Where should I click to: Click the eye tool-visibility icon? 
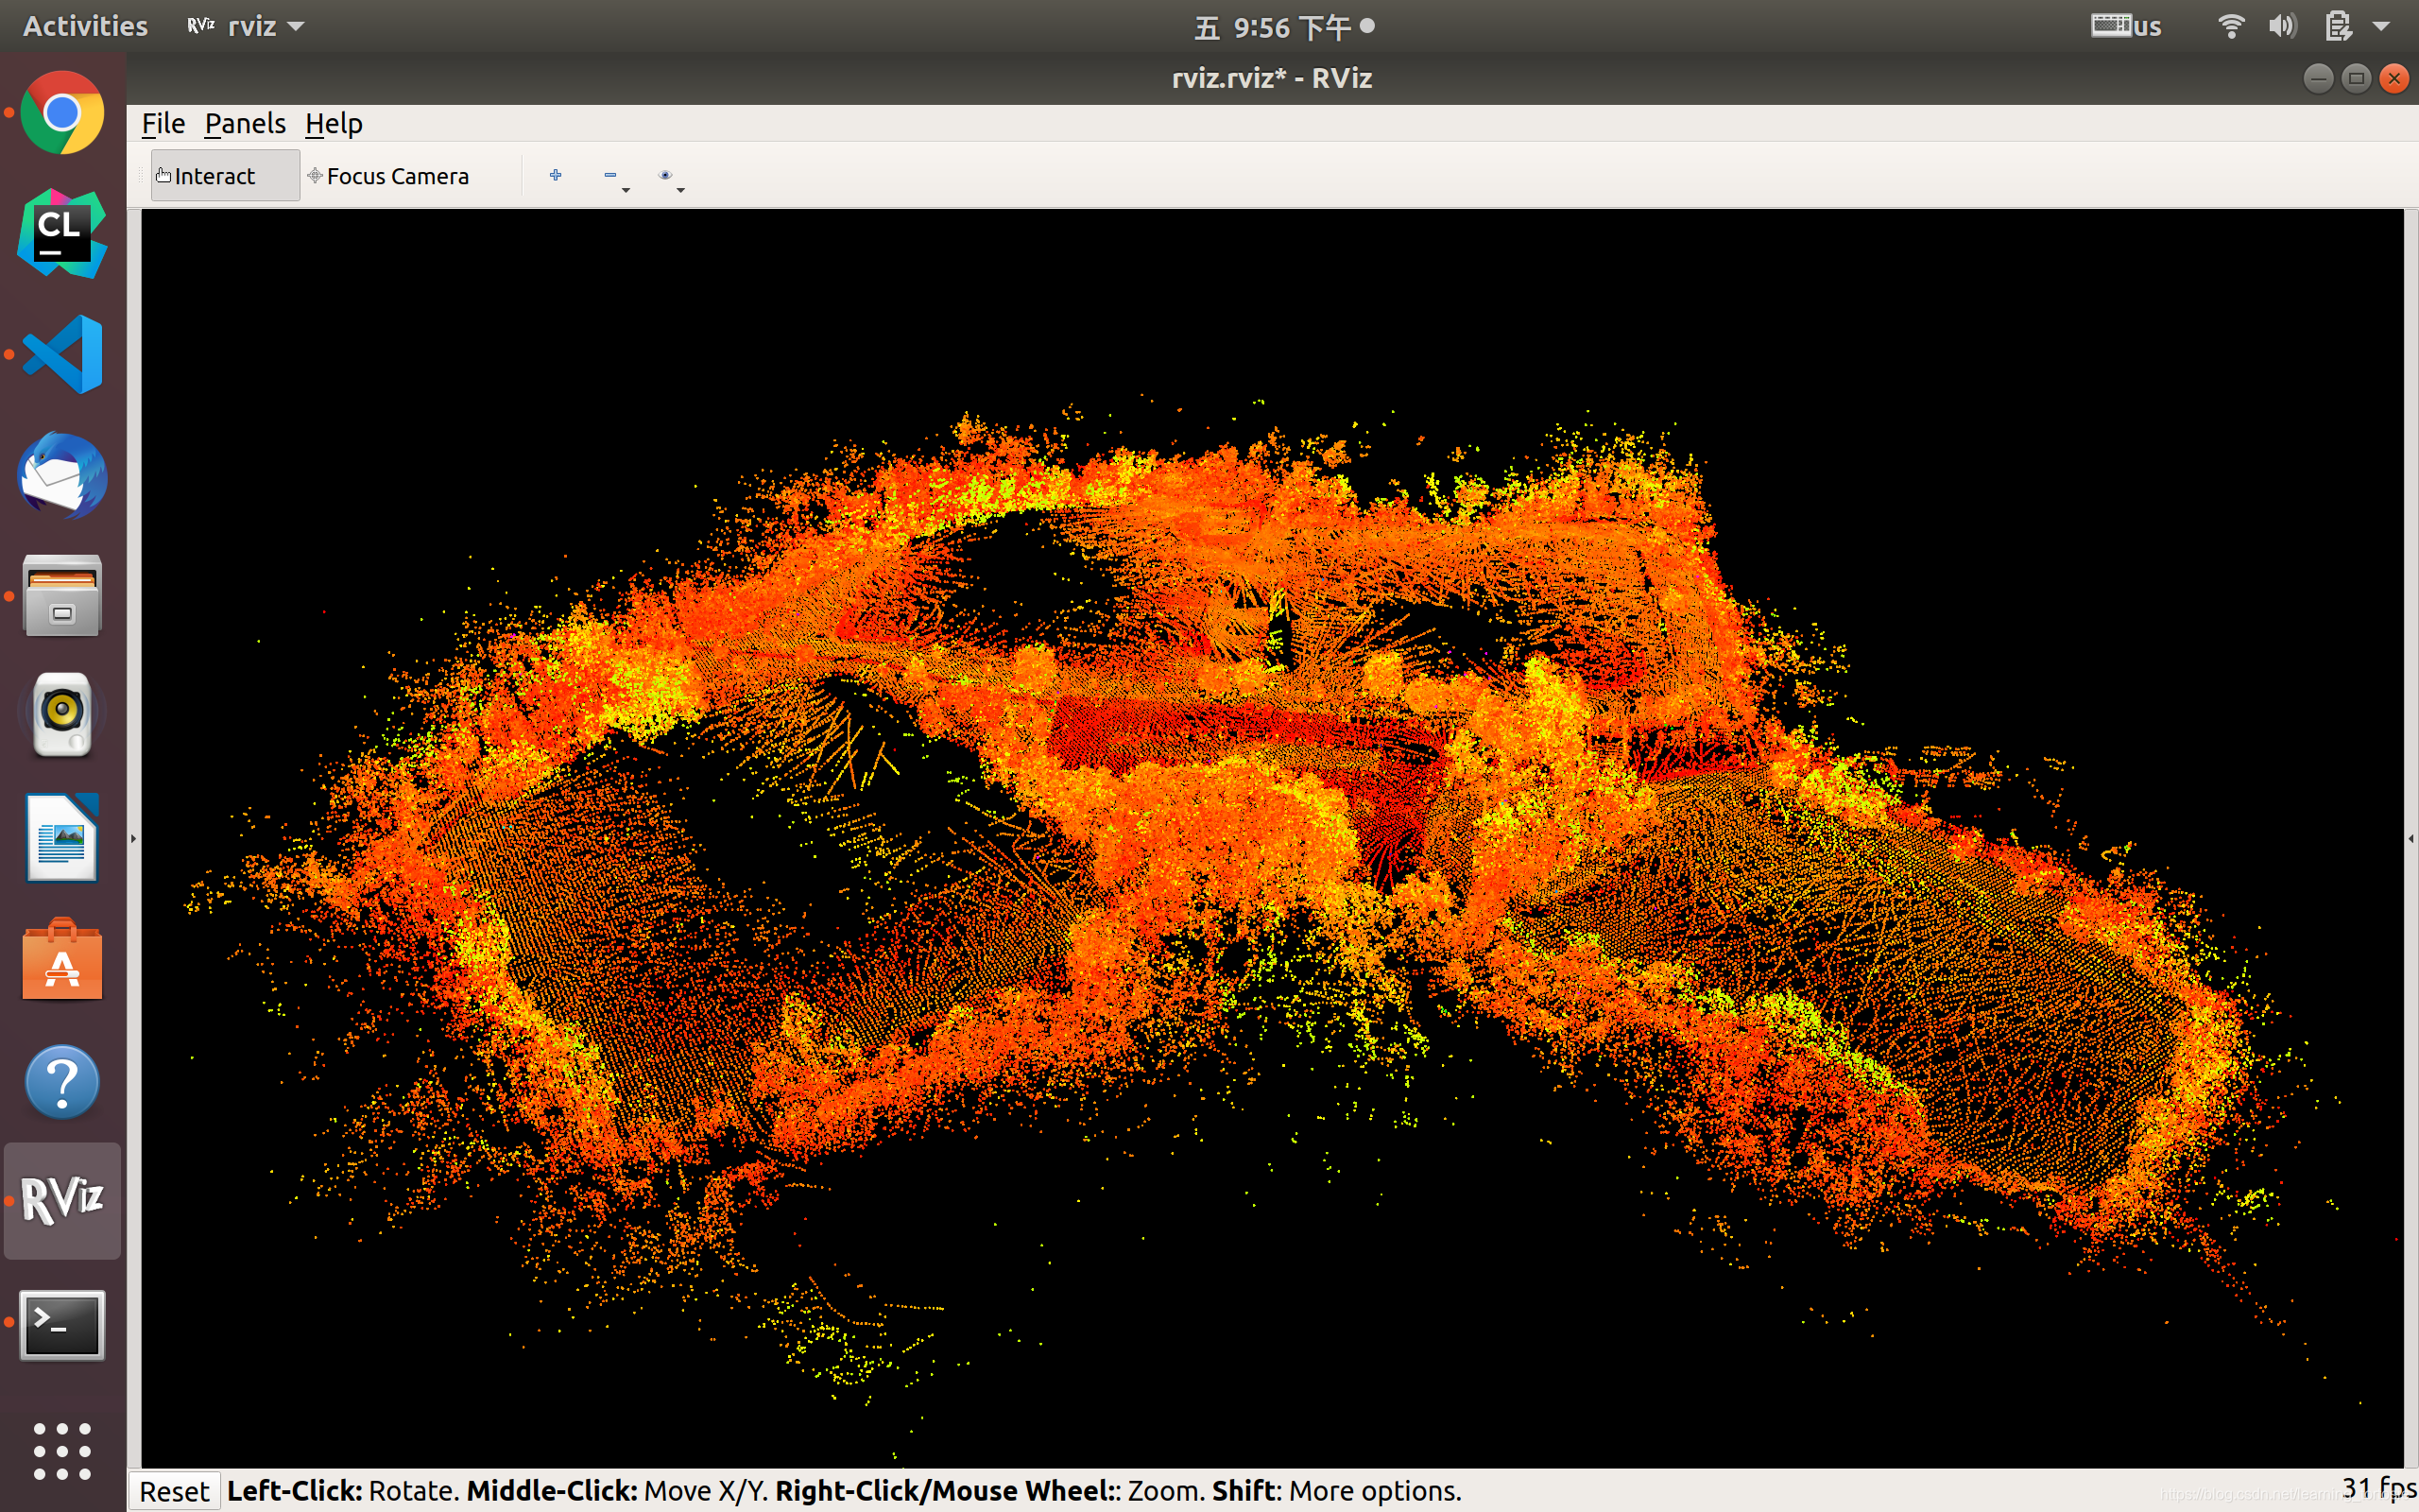664,175
